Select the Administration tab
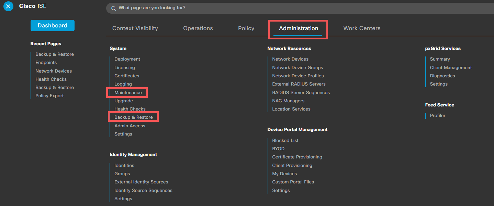 point(298,28)
